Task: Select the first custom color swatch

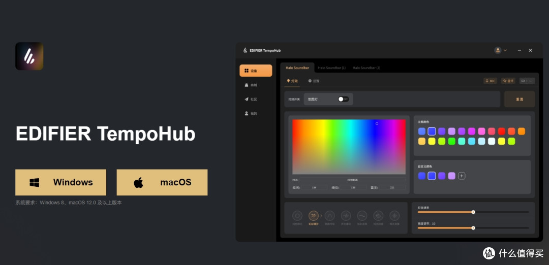Action: pos(422,176)
